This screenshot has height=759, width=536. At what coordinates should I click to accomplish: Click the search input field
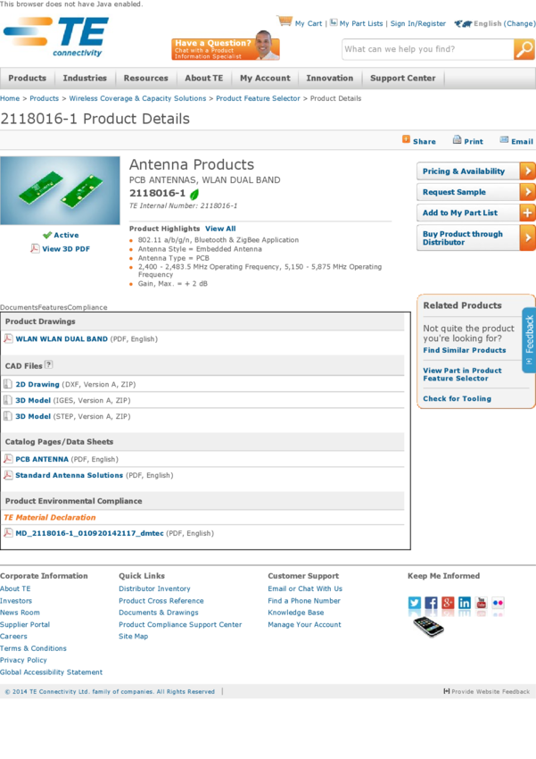pyautogui.click(x=428, y=49)
